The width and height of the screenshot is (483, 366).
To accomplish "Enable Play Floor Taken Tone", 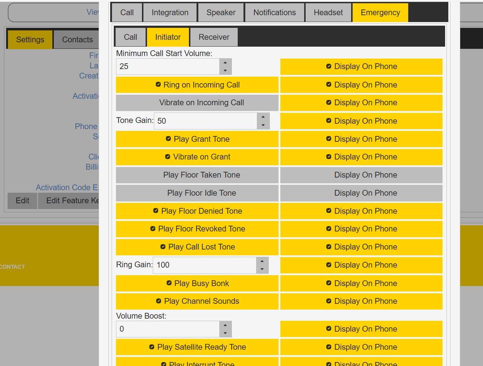I will pos(197,175).
